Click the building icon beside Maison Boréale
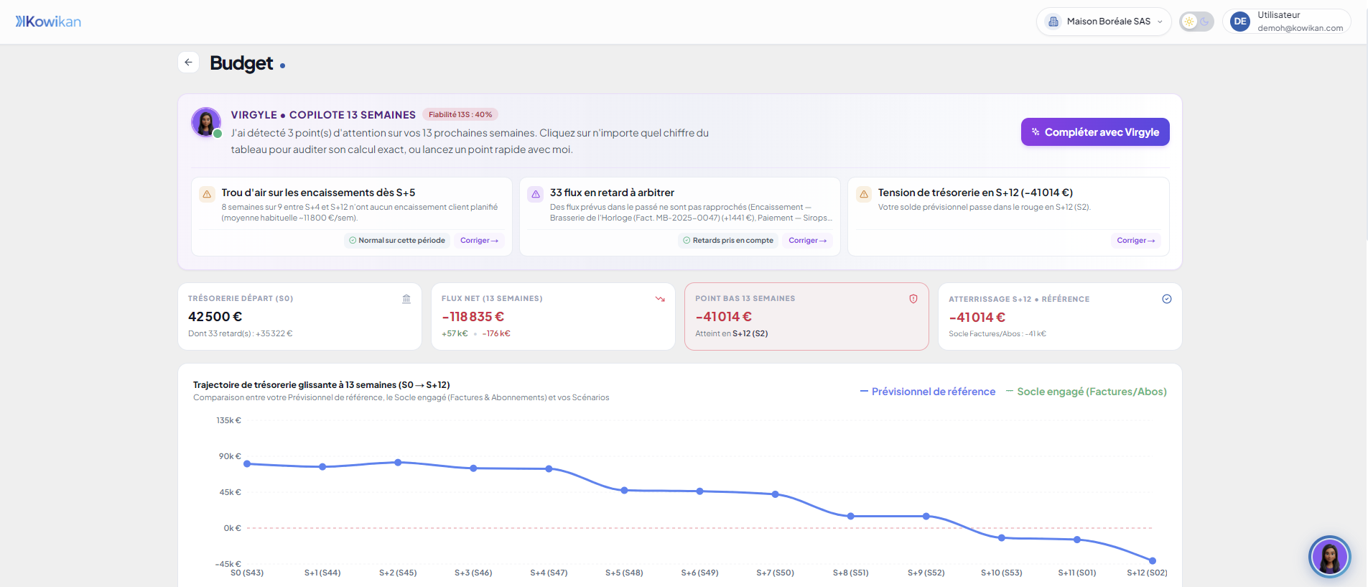 tap(1053, 22)
